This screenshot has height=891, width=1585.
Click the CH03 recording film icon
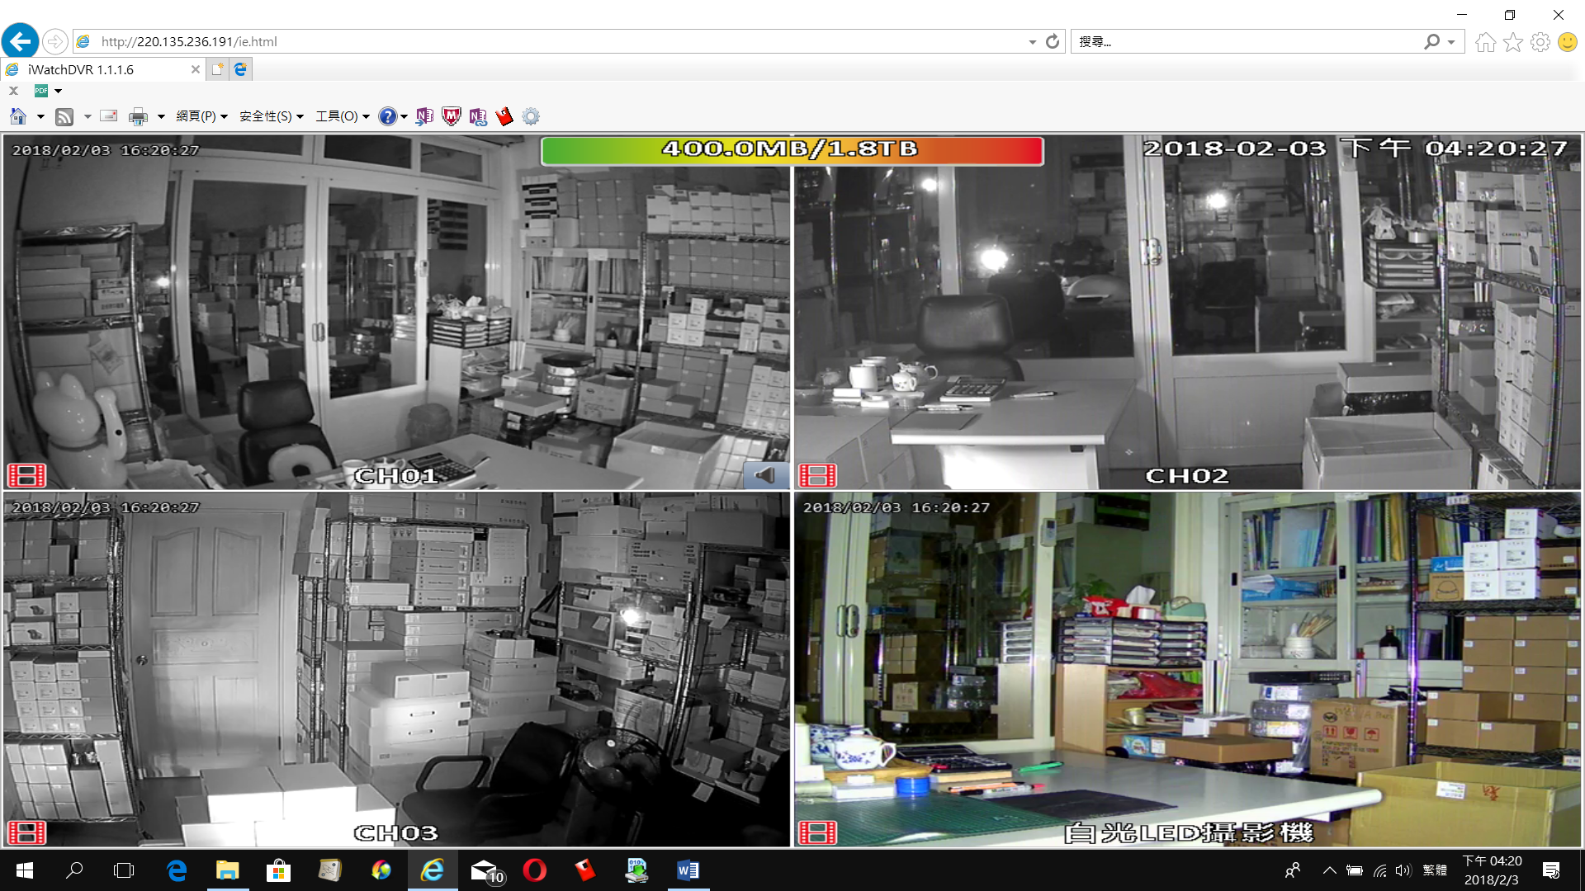(26, 832)
